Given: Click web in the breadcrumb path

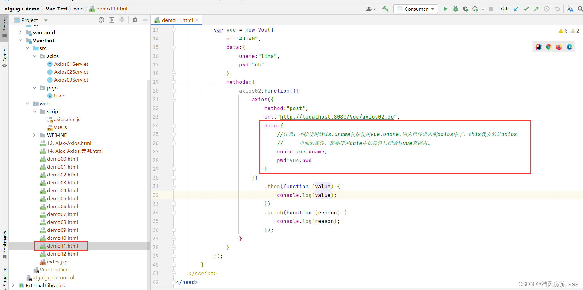Looking at the screenshot, I should click(79, 9).
